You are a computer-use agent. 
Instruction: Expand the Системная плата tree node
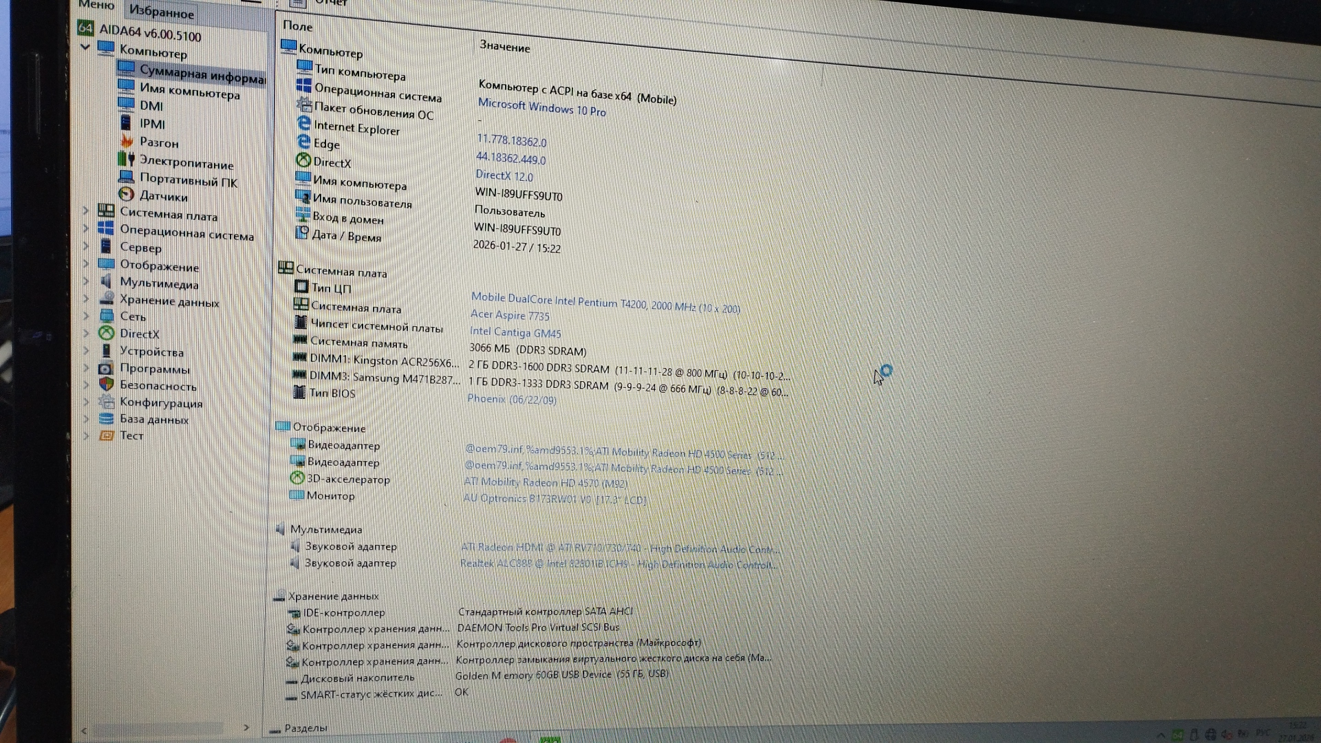coord(86,211)
